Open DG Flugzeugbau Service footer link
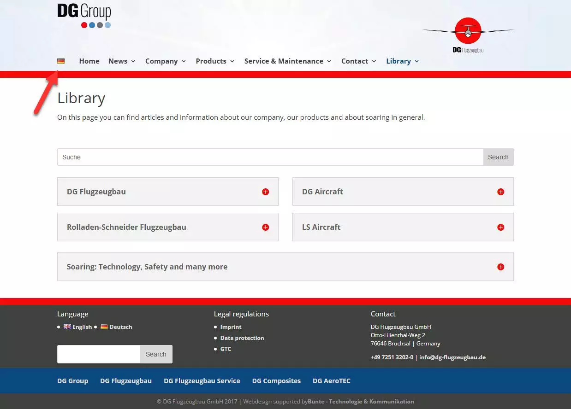This screenshot has width=571, height=409. tap(202, 381)
